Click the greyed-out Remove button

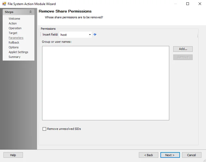pos(183,57)
